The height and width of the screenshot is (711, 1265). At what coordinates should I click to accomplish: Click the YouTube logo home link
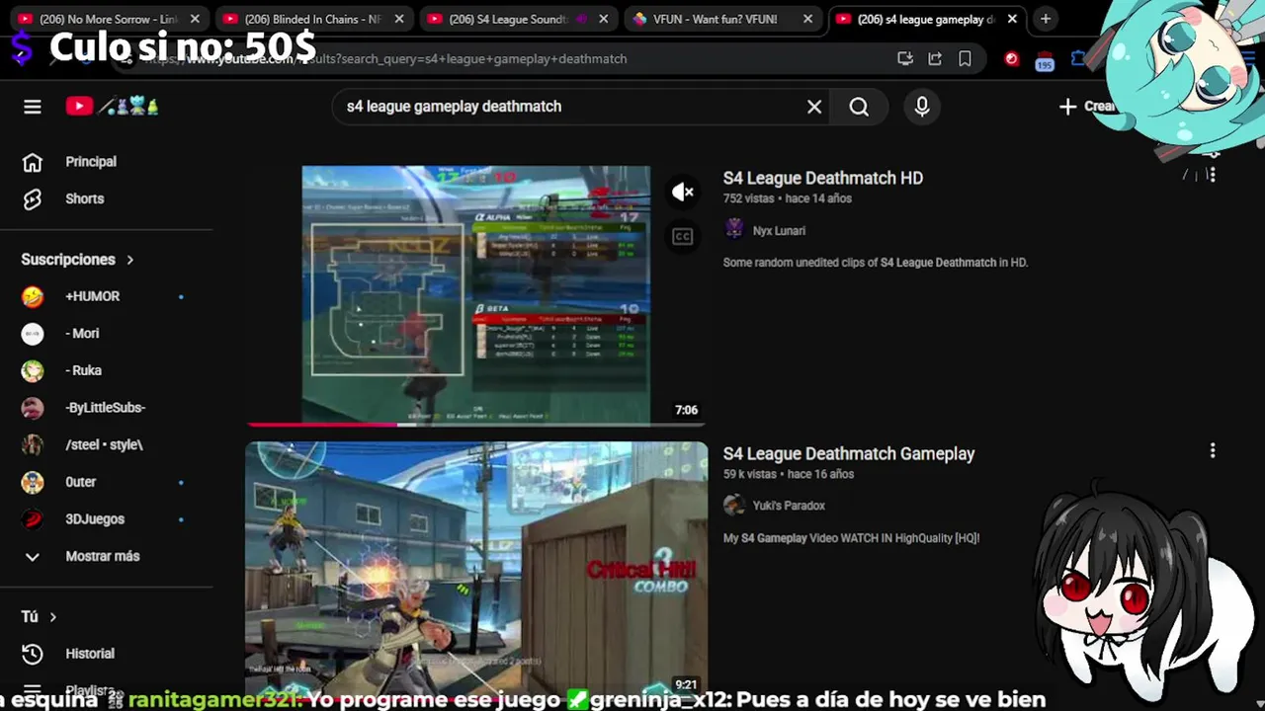click(112, 107)
